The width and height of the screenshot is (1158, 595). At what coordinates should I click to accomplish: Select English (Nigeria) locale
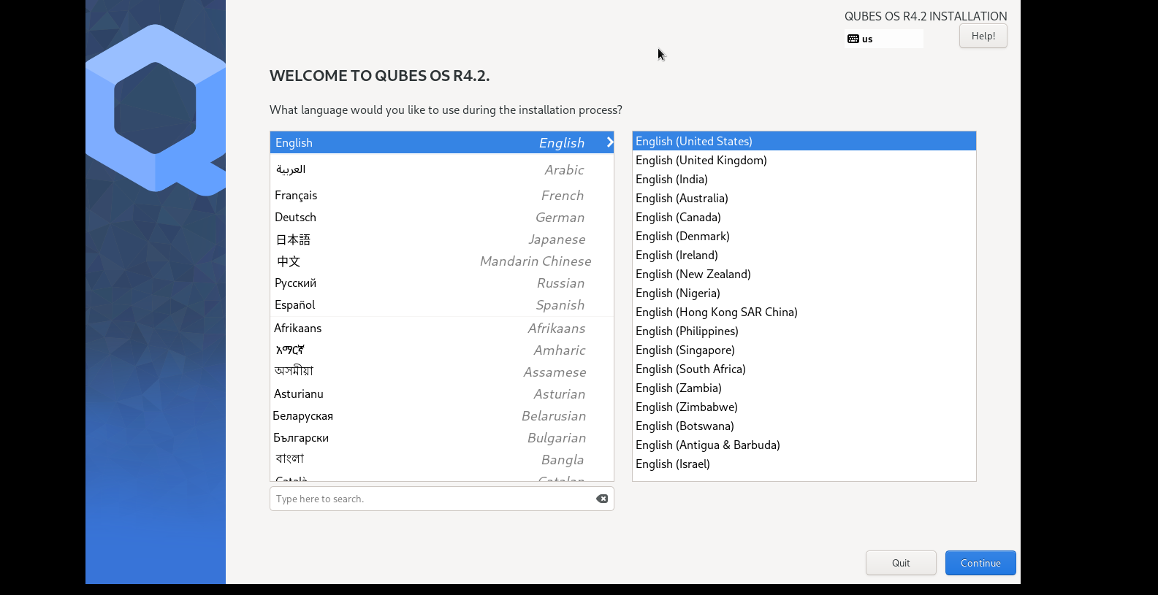(804, 293)
